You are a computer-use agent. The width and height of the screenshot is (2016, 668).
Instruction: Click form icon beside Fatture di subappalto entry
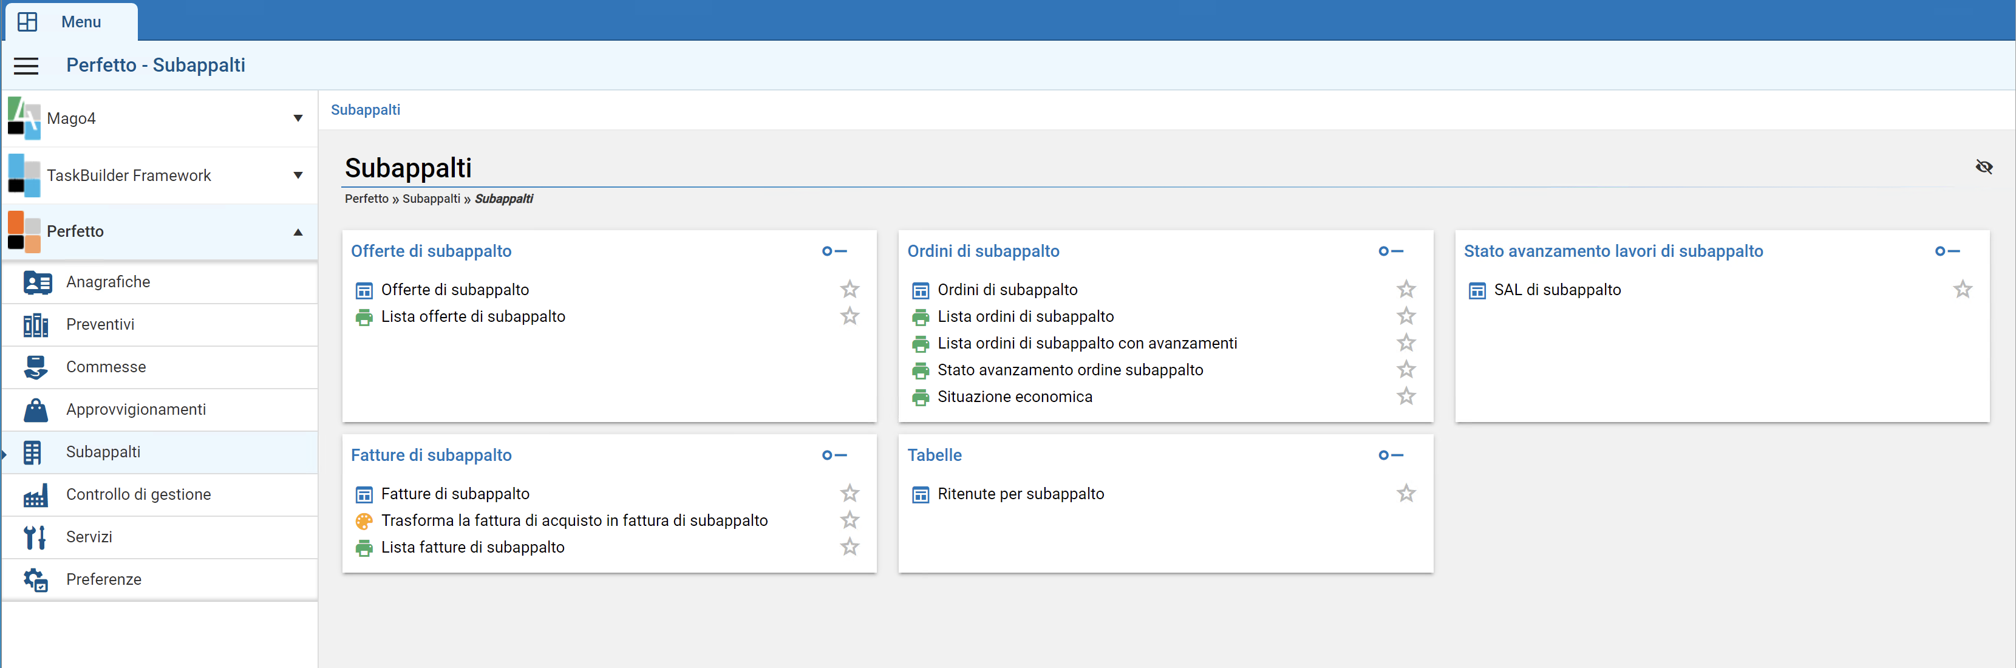[x=364, y=495]
